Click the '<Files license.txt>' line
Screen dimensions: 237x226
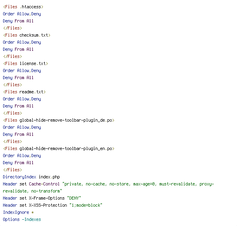click(26, 63)
